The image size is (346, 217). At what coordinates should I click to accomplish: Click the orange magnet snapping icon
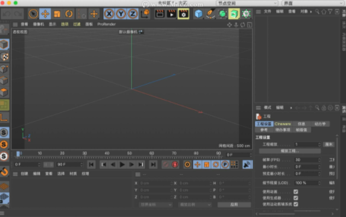coord(4,172)
